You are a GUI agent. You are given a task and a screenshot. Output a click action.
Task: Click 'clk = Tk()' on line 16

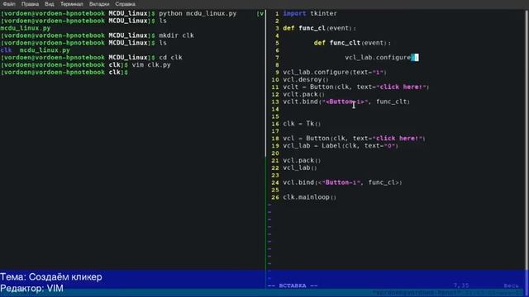click(302, 124)
